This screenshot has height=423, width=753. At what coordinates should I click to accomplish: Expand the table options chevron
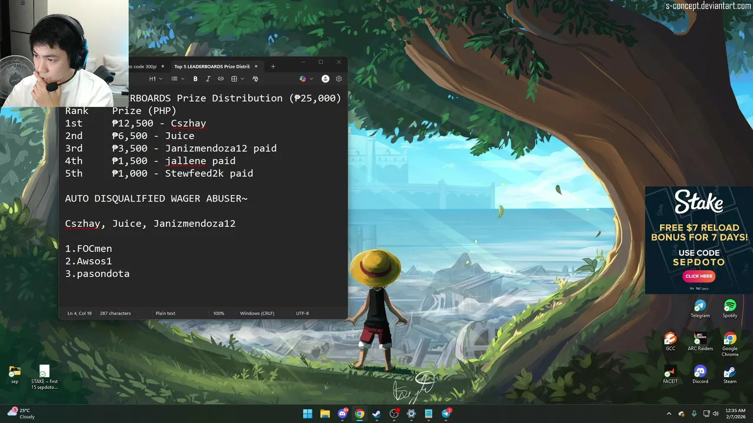click(x=242, y=79)
